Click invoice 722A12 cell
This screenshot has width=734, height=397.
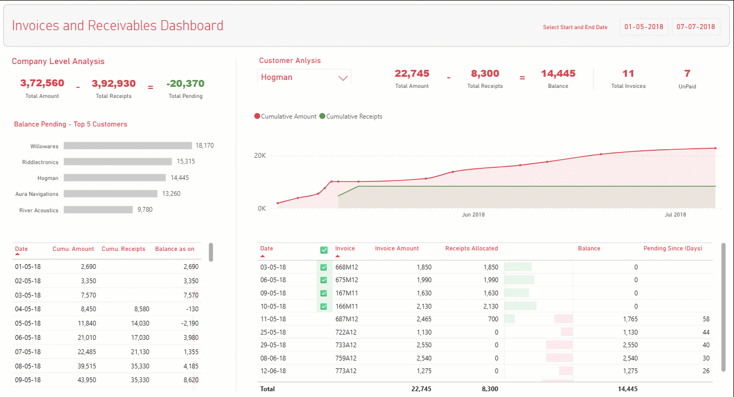[346, 332]
